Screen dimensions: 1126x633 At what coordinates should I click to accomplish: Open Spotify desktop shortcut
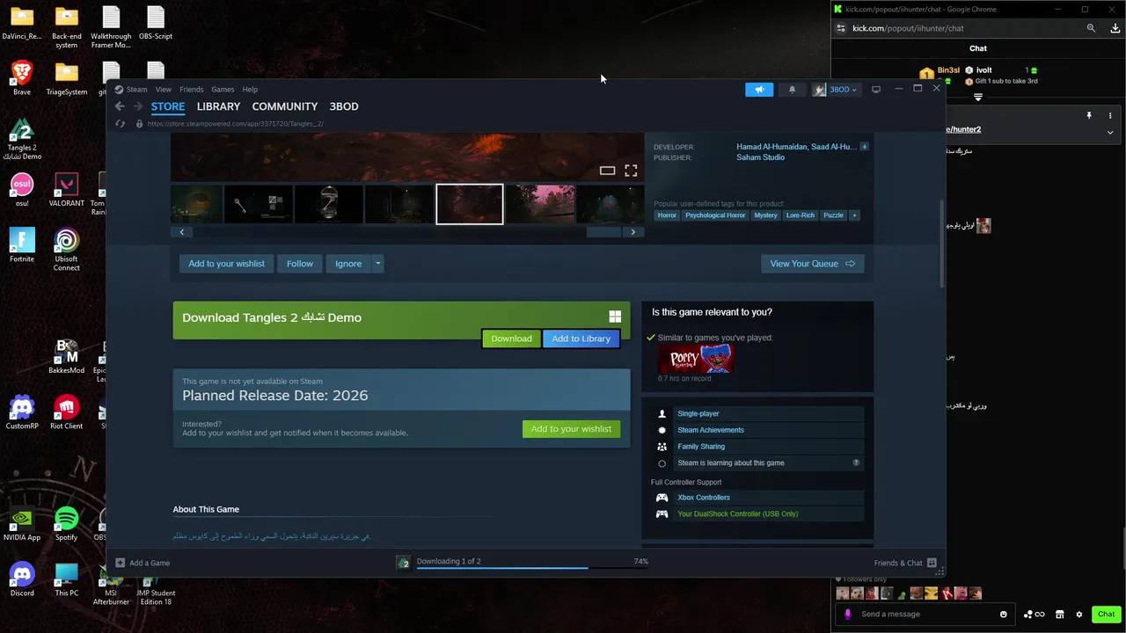66,524
